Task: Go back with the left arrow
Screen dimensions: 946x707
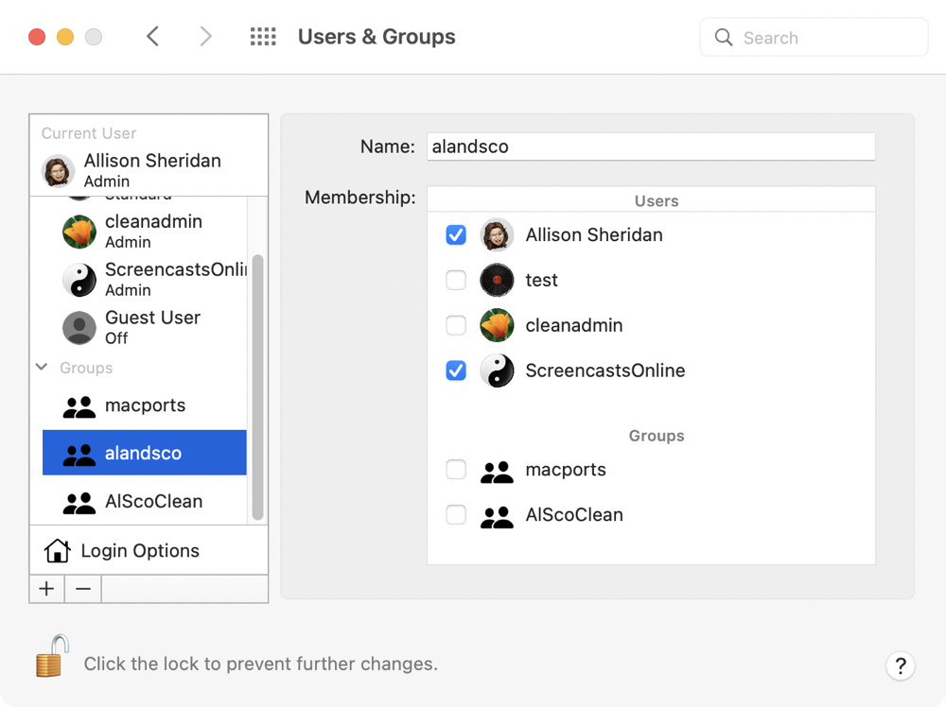Action: point(153,37)
